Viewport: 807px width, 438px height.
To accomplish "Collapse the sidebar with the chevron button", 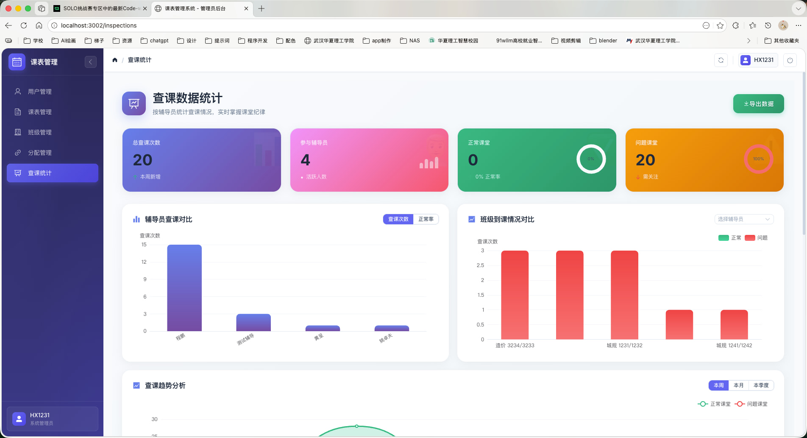I will pyautogui.click(x=90, y=62).
